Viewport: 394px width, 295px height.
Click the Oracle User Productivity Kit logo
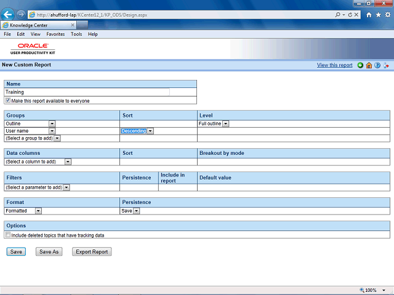[x=33, y=49]
